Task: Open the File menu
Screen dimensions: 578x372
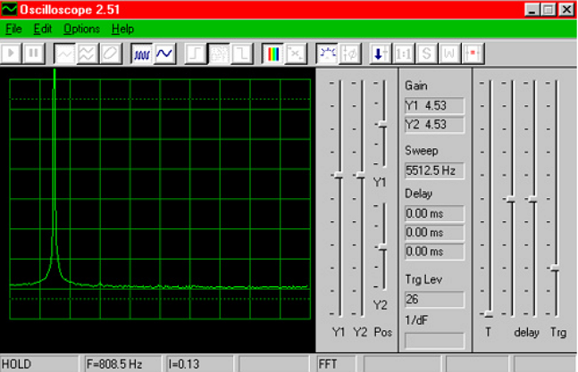Action: (13, 29)
